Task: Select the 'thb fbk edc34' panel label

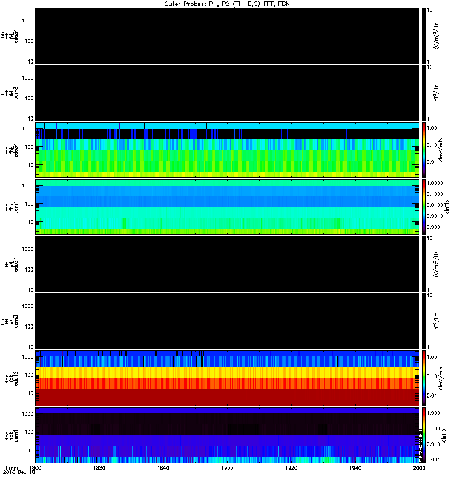Action: (11, 150)
